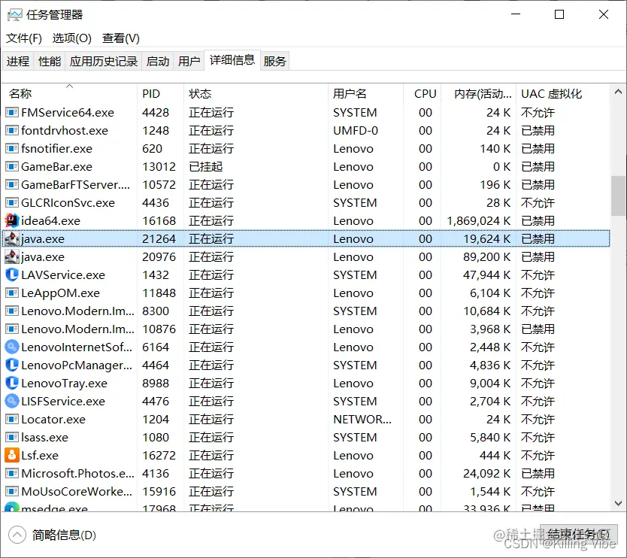Screen dimensions: 627x558
Task: Click the Lsf.exe orange icon
Action: pyautogui.click(x=12, y=455)
